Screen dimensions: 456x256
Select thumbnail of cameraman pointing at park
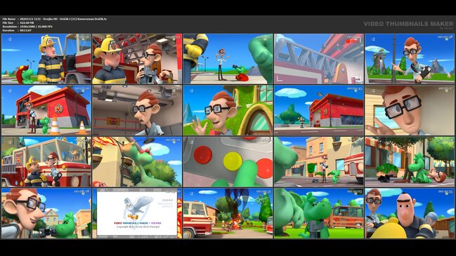coord(410,59)
